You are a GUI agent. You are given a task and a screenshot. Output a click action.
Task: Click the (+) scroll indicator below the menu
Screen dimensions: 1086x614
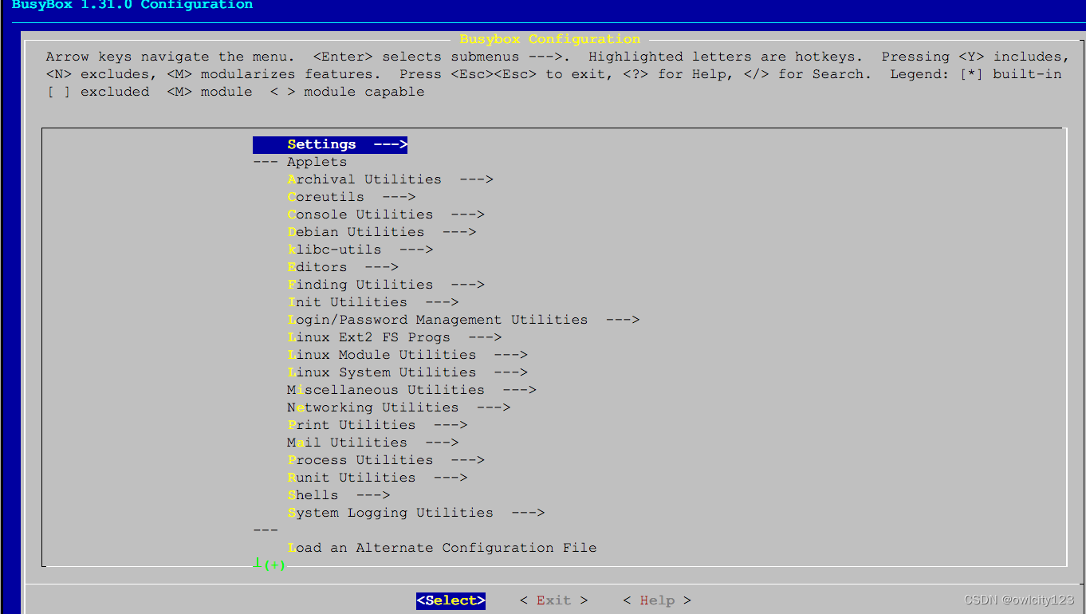pos(269,565)
